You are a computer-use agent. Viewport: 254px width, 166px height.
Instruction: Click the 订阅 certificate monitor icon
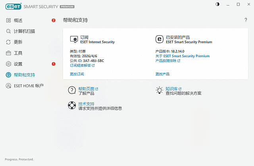tap(74, 40)
